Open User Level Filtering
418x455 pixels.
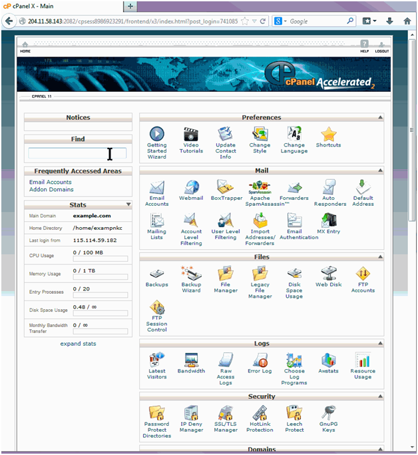226,227
